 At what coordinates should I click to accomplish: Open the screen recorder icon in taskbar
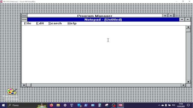[x=114, y=105]
